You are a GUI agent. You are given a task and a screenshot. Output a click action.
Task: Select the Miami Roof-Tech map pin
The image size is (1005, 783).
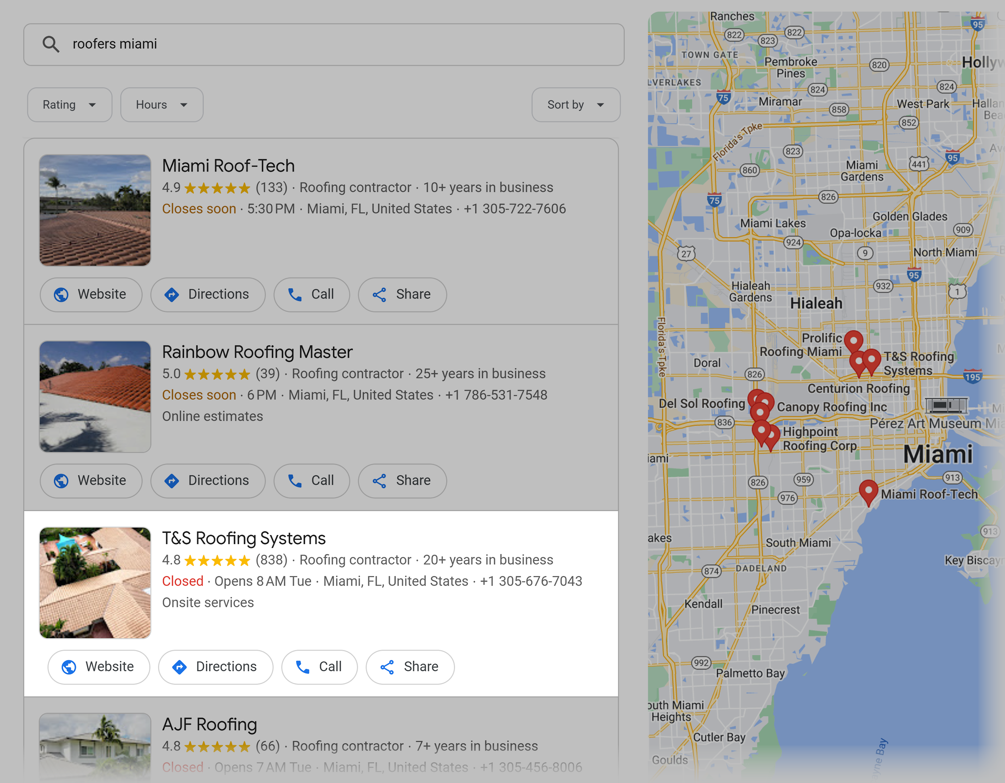(x=869, y=490)
